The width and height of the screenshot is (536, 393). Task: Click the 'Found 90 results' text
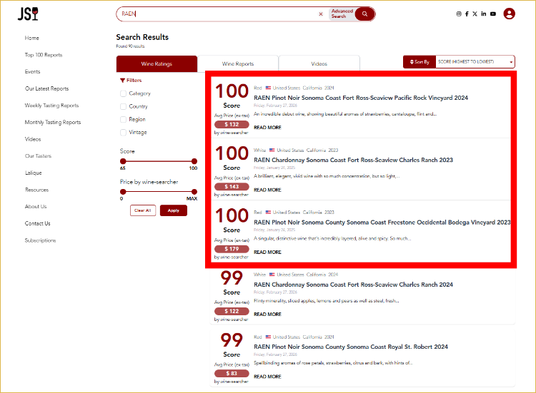click(130, 46)
